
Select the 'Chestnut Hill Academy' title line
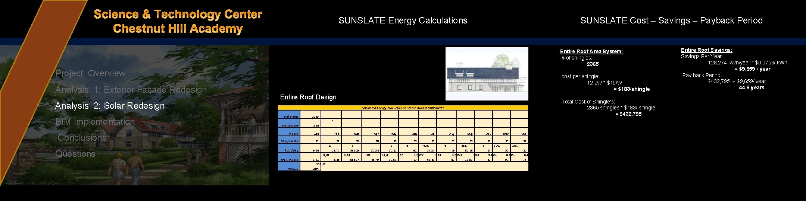[x=178, y=29]
